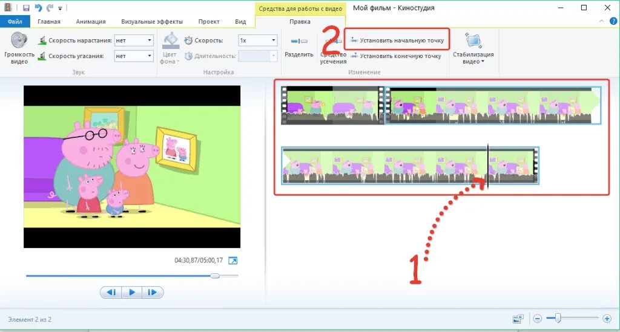Click the Элемент 2 из 2 status text
The width and height of the screenshot is (620, 332).
point(30,319)
